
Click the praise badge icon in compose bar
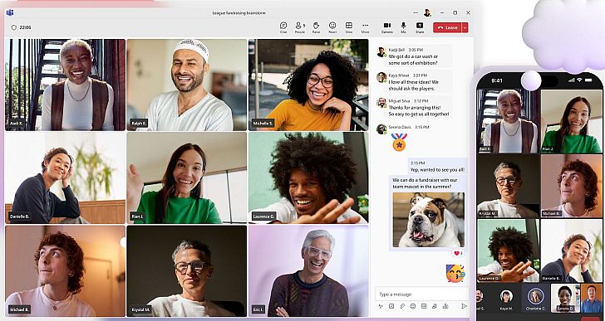(435, 306)
